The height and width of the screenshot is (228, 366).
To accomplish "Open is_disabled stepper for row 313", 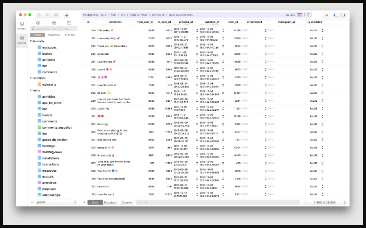I will (x=322, y=194).
